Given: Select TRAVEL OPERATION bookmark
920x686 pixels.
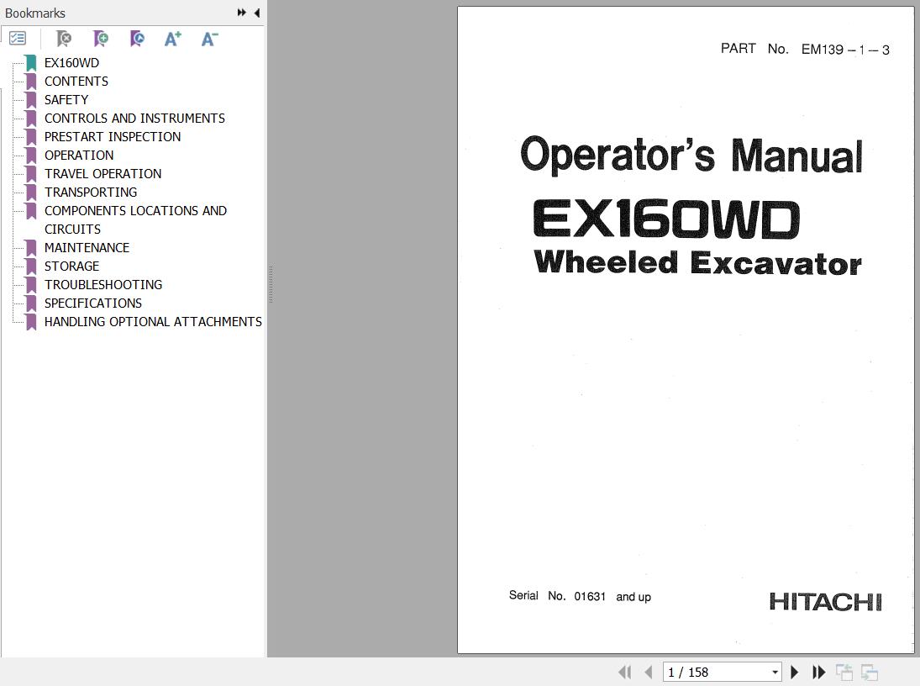Looking at the screenshot, I should [x=103, y=174].
